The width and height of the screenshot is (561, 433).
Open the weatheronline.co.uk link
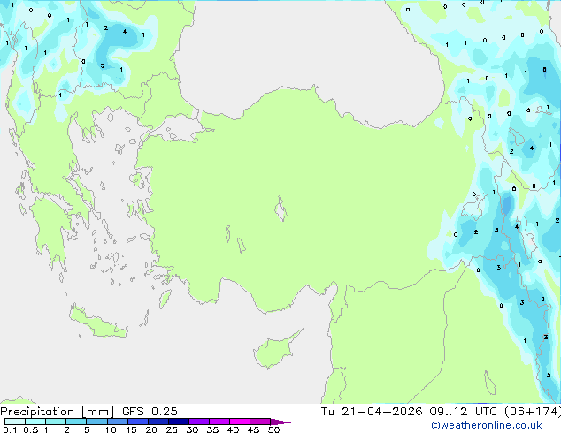[487, 425]
